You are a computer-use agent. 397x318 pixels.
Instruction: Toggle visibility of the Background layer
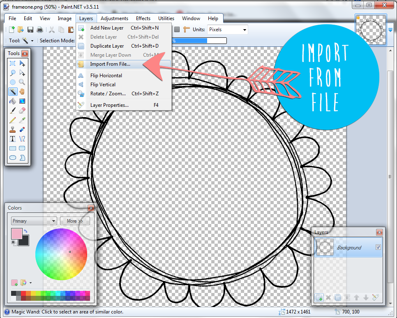pyautogui.click(x=379, y=247)
